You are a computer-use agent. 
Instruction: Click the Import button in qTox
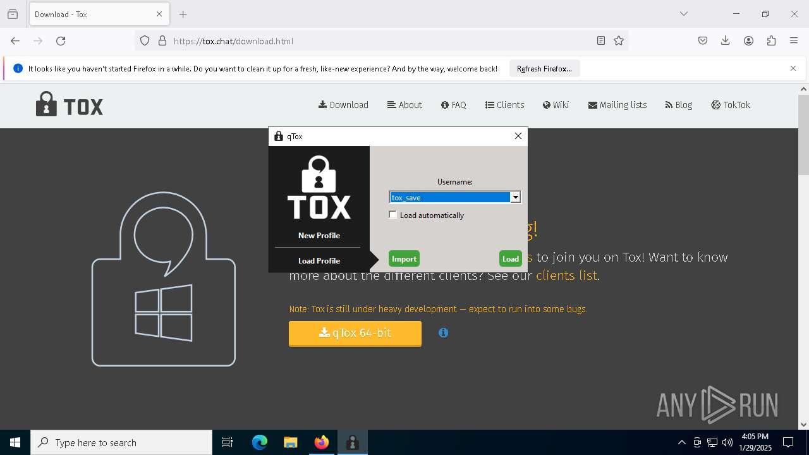tap(404, 258)
